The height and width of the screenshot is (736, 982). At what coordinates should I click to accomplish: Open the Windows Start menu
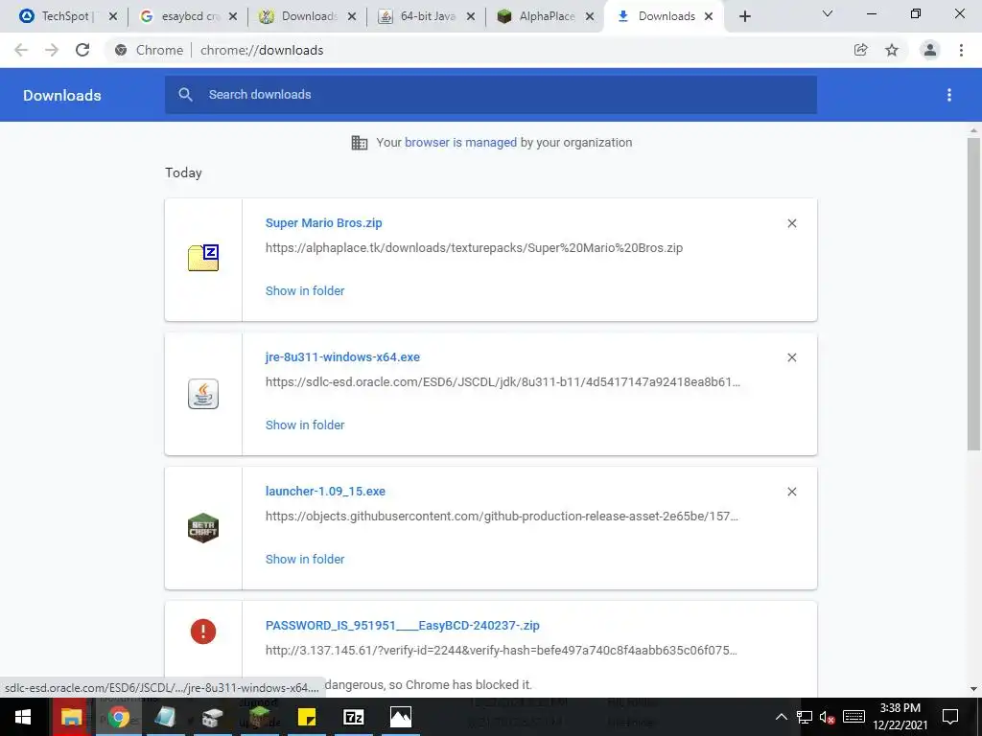pyautogui.click(x=23, y=717)
